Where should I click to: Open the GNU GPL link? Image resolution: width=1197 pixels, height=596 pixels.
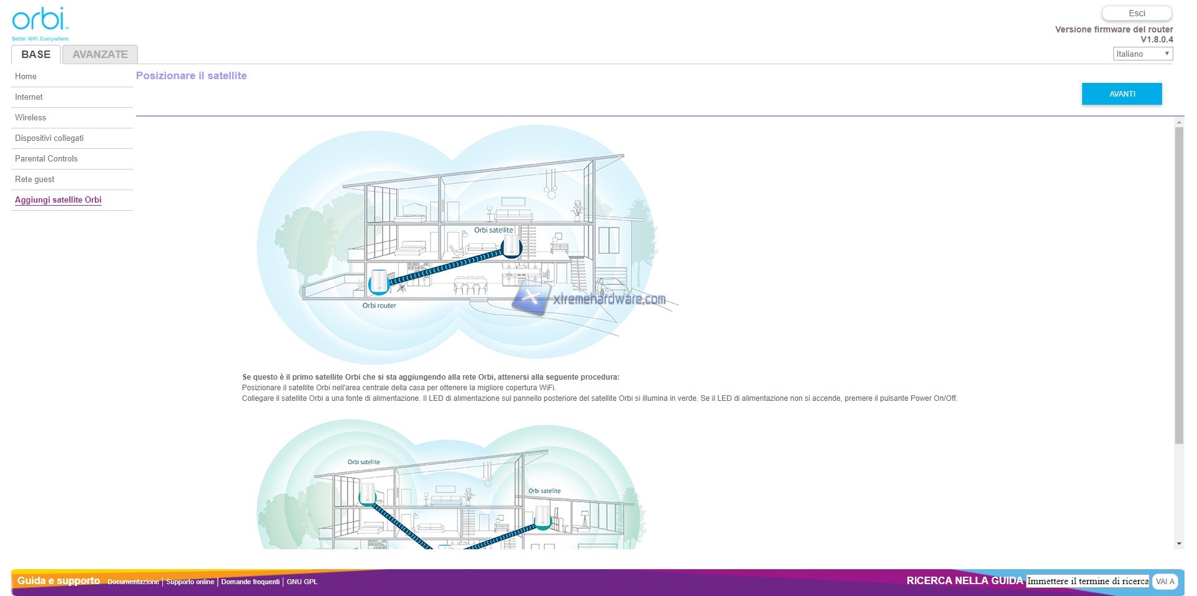pos(302,582)
